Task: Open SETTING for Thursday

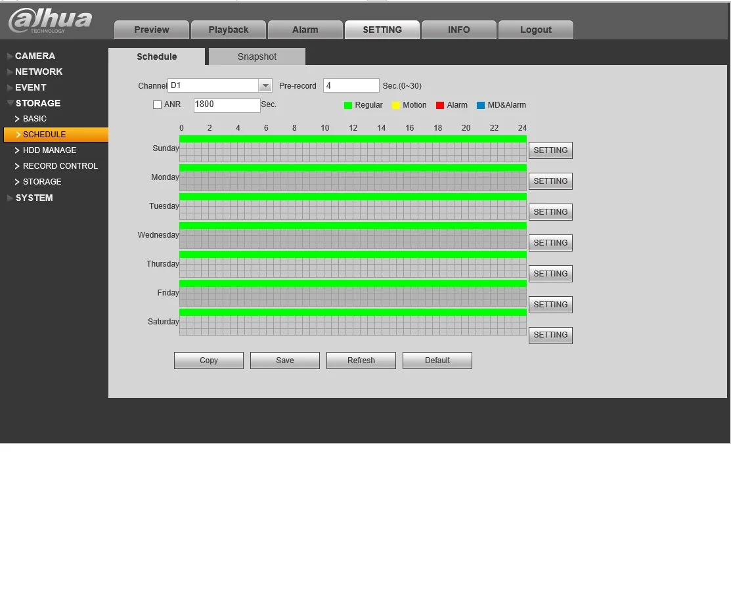Action: tap(550, 274)
